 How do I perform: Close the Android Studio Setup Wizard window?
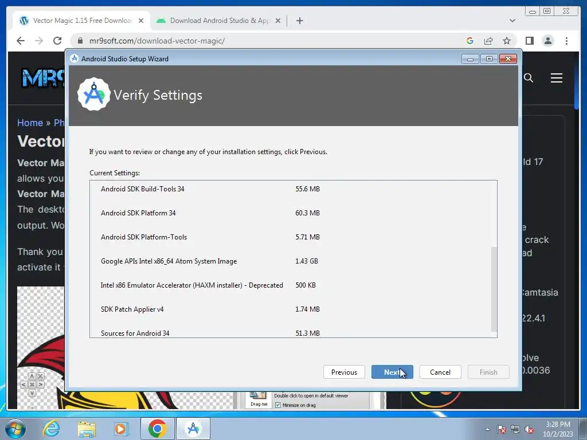point(508,59)
